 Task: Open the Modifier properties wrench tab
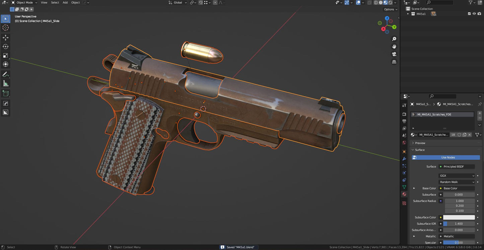[404, 159]
